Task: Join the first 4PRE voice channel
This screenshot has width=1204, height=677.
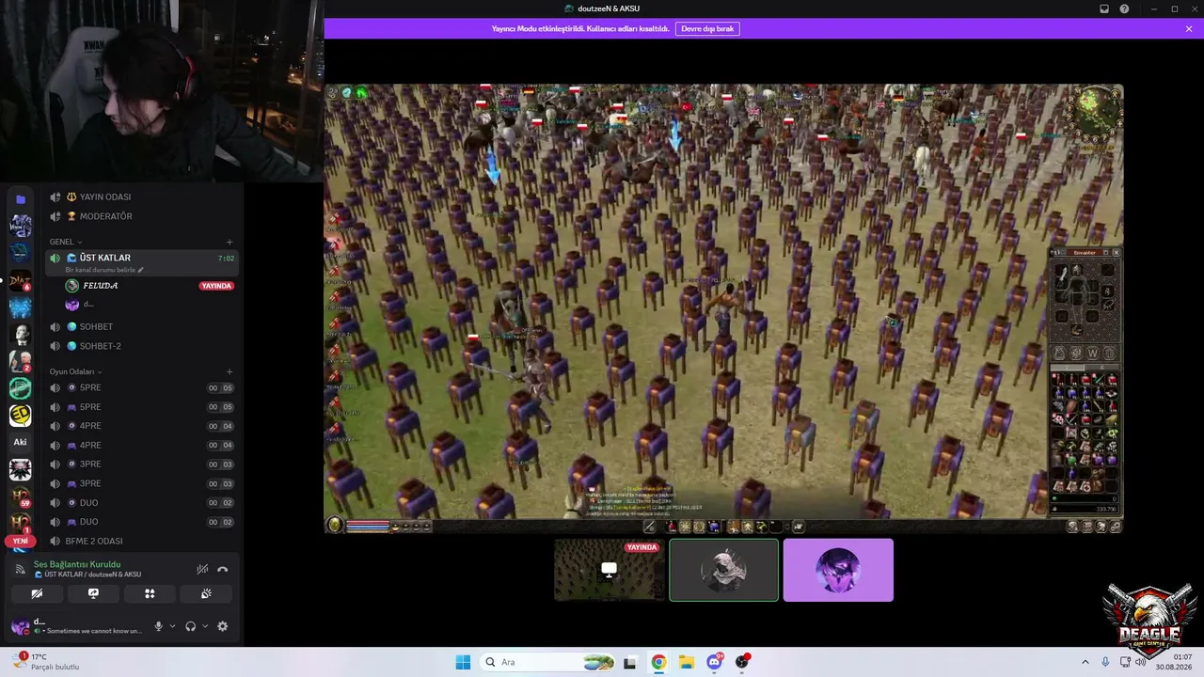Action: (142, 426)
